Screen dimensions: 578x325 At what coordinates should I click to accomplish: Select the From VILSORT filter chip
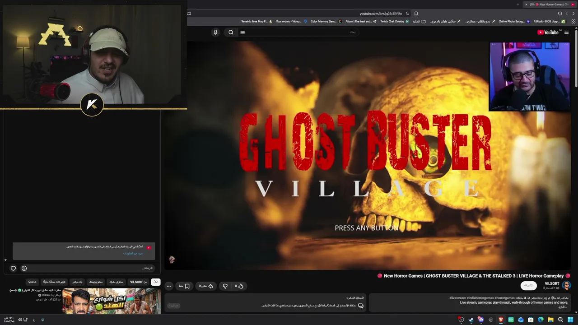(139, 282)
